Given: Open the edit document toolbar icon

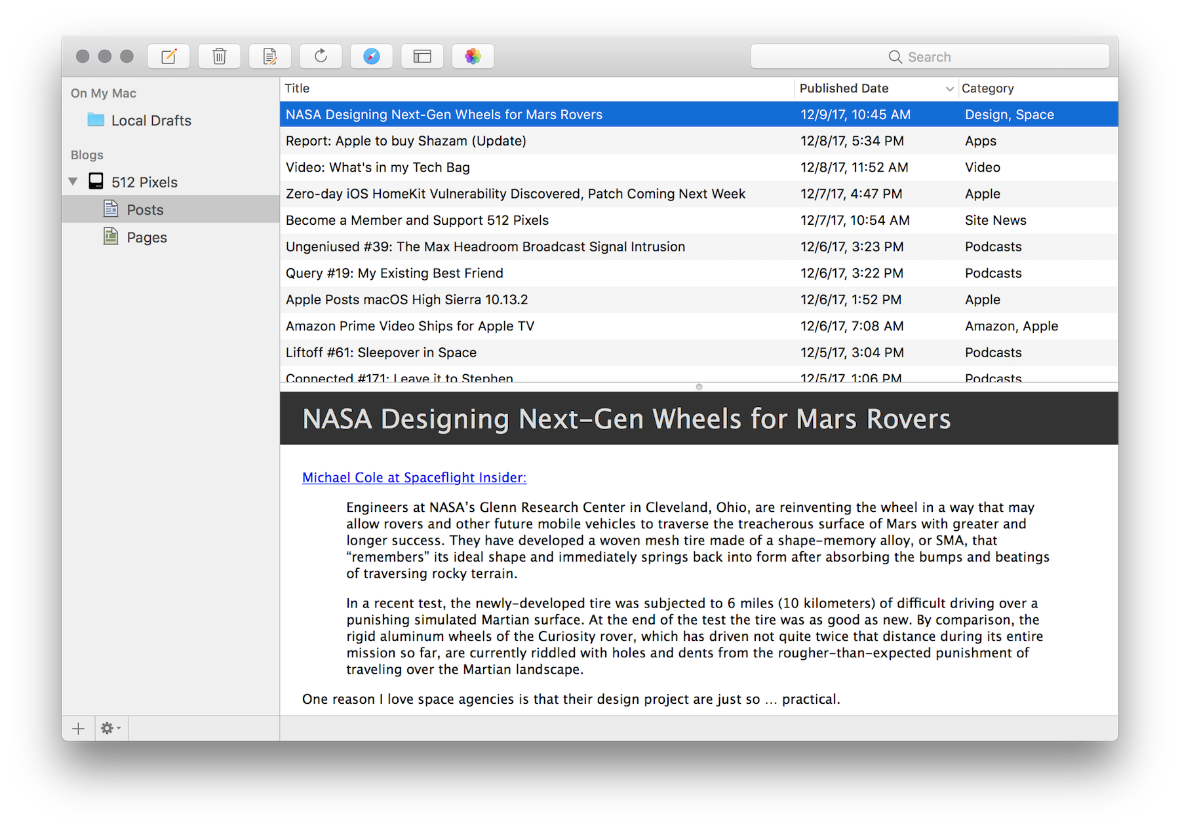Looking at the screenshot, I should click(270, 56).
